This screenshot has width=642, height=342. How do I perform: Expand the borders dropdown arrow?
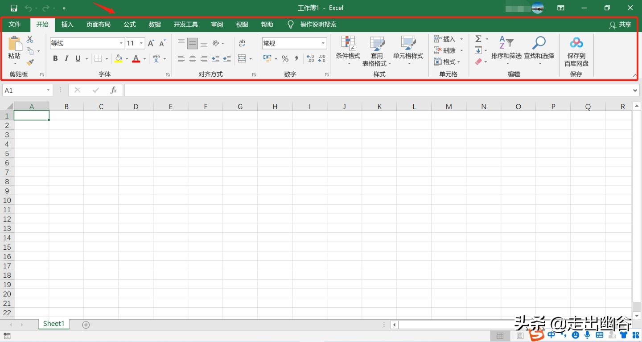point(107,59)
